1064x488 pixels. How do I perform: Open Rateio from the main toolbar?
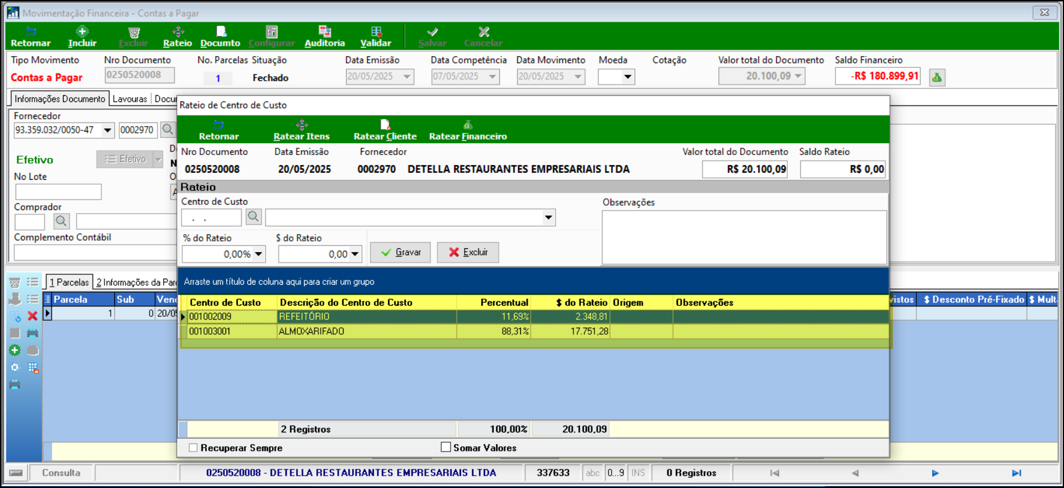click(x=177, y=36)
